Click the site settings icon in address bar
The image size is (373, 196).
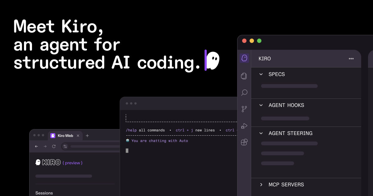[65, 146]
